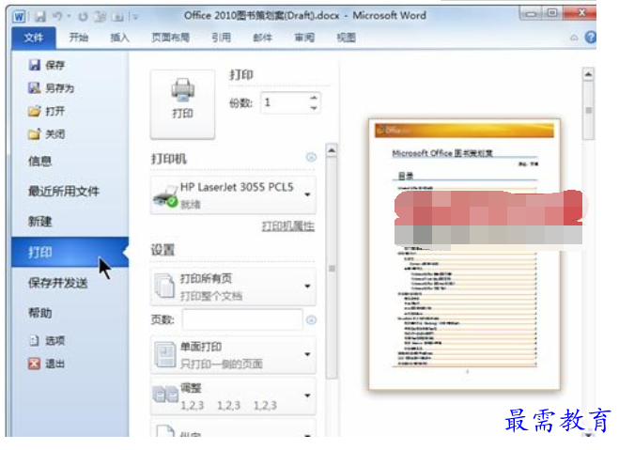Click 退出 (Exit) in the backstage menu
619x450 pixels.
point(47,364)
